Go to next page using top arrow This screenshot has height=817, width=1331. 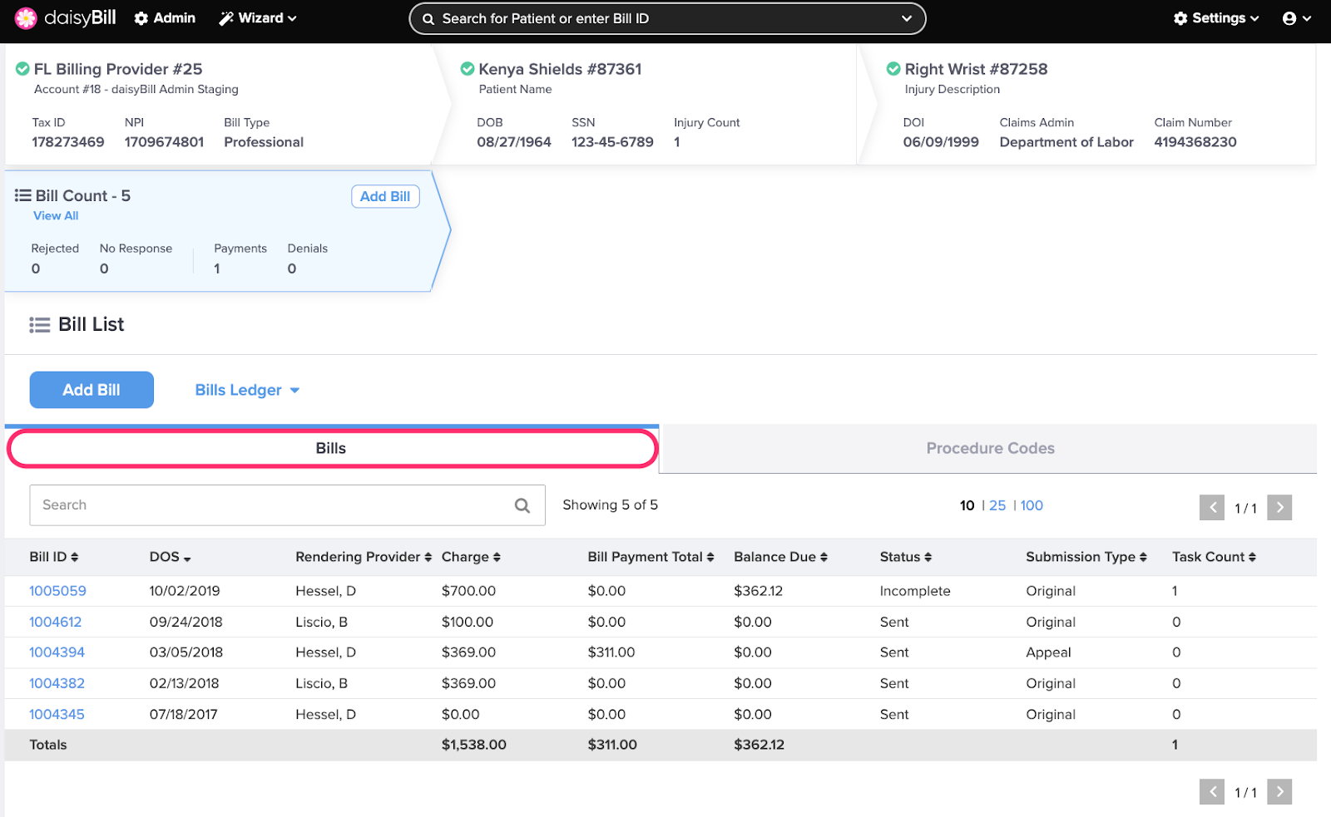1279,507
